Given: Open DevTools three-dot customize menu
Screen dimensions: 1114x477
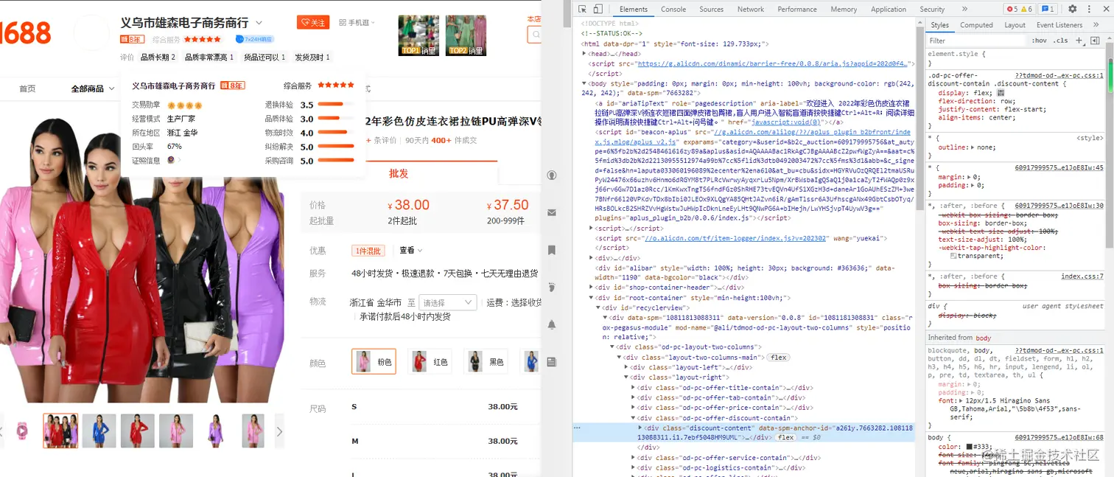Looking at the screenshot, I should coord(1090,9).
